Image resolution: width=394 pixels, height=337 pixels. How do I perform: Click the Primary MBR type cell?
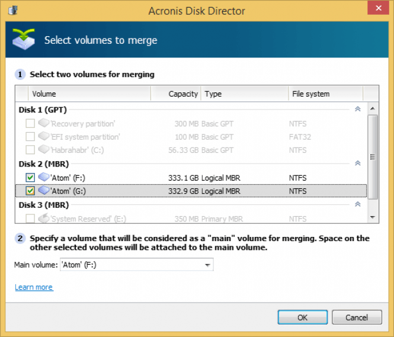[222, 219]
